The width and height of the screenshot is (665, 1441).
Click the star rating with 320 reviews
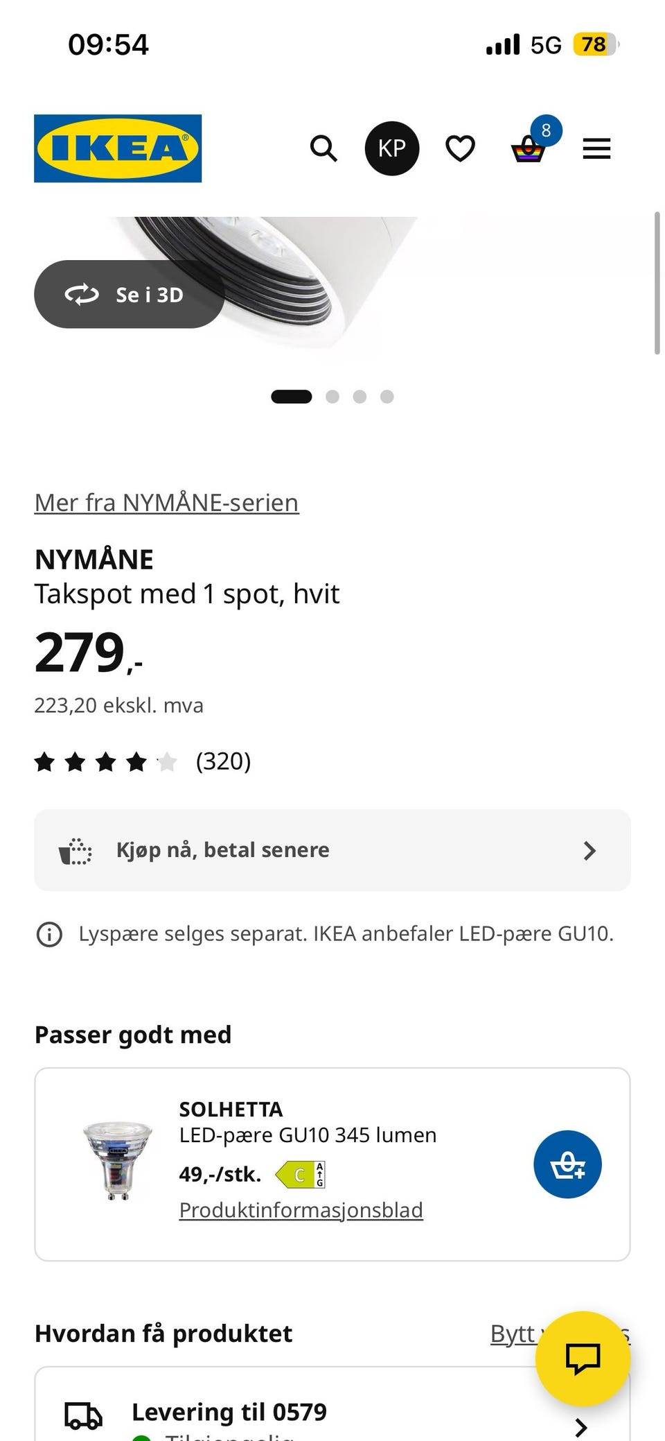pos(142,762)
